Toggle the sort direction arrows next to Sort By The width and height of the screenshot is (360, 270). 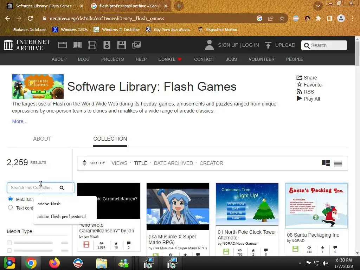point(84,163)
